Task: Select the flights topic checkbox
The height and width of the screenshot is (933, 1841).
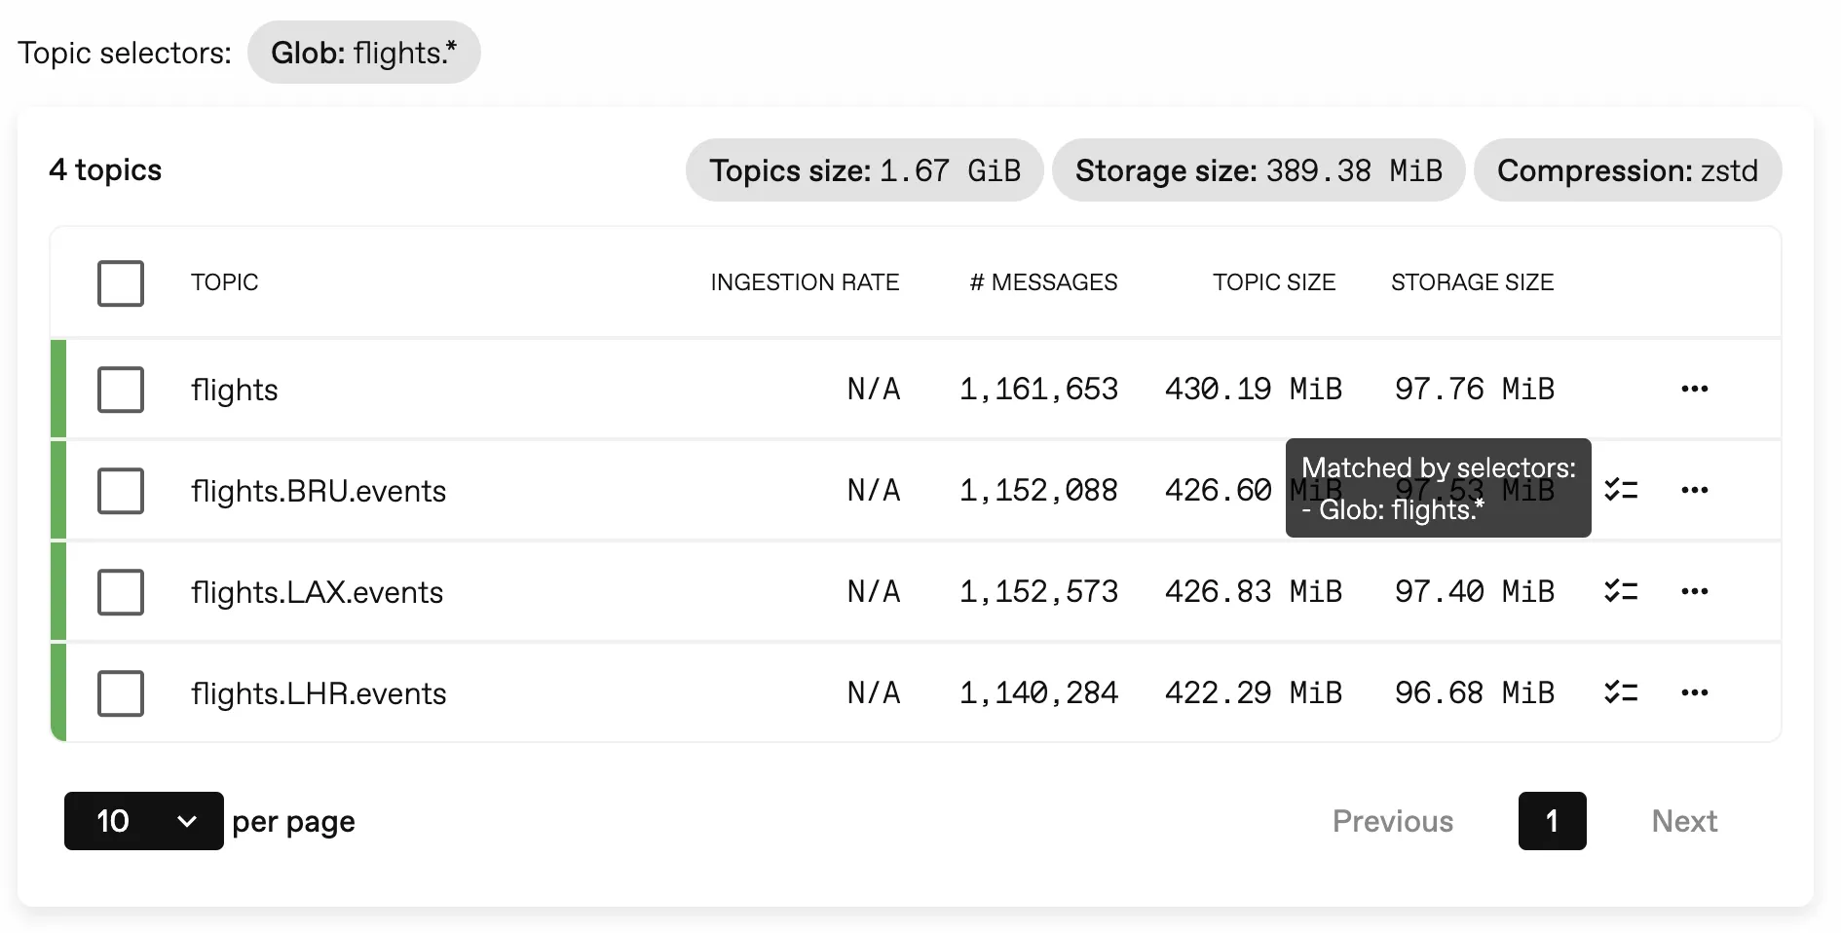Action: pyautogui.click(x=121, y=390)
